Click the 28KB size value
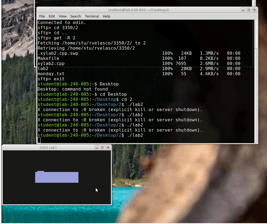 coord(186,68)
